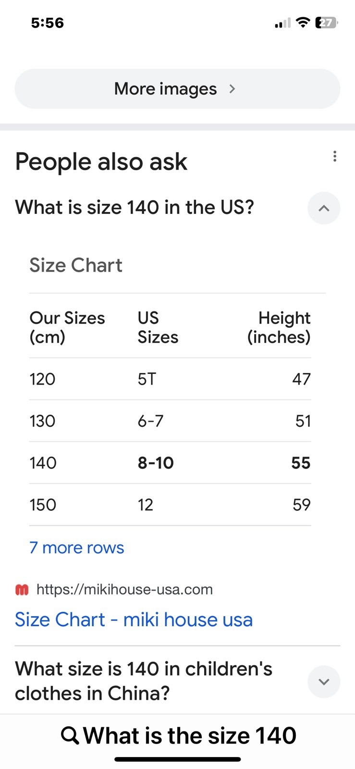The width and height of the screenshot is (355, 769).
Task: Tap the mikihouse-usa.com URL text
Action: (x=124, y=590)
